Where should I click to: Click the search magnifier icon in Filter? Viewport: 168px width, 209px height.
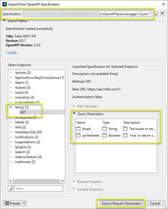[12, 189]
